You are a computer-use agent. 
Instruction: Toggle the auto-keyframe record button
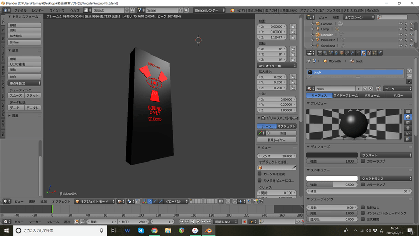point(244,222)
